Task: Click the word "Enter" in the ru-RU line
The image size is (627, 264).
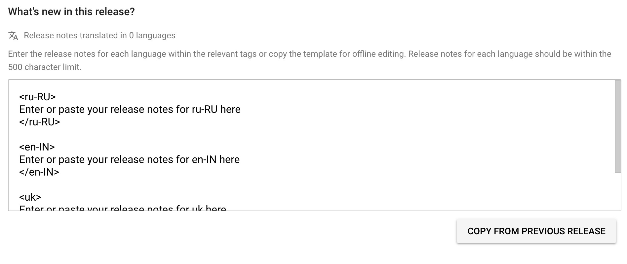Action: click(31, 109)
